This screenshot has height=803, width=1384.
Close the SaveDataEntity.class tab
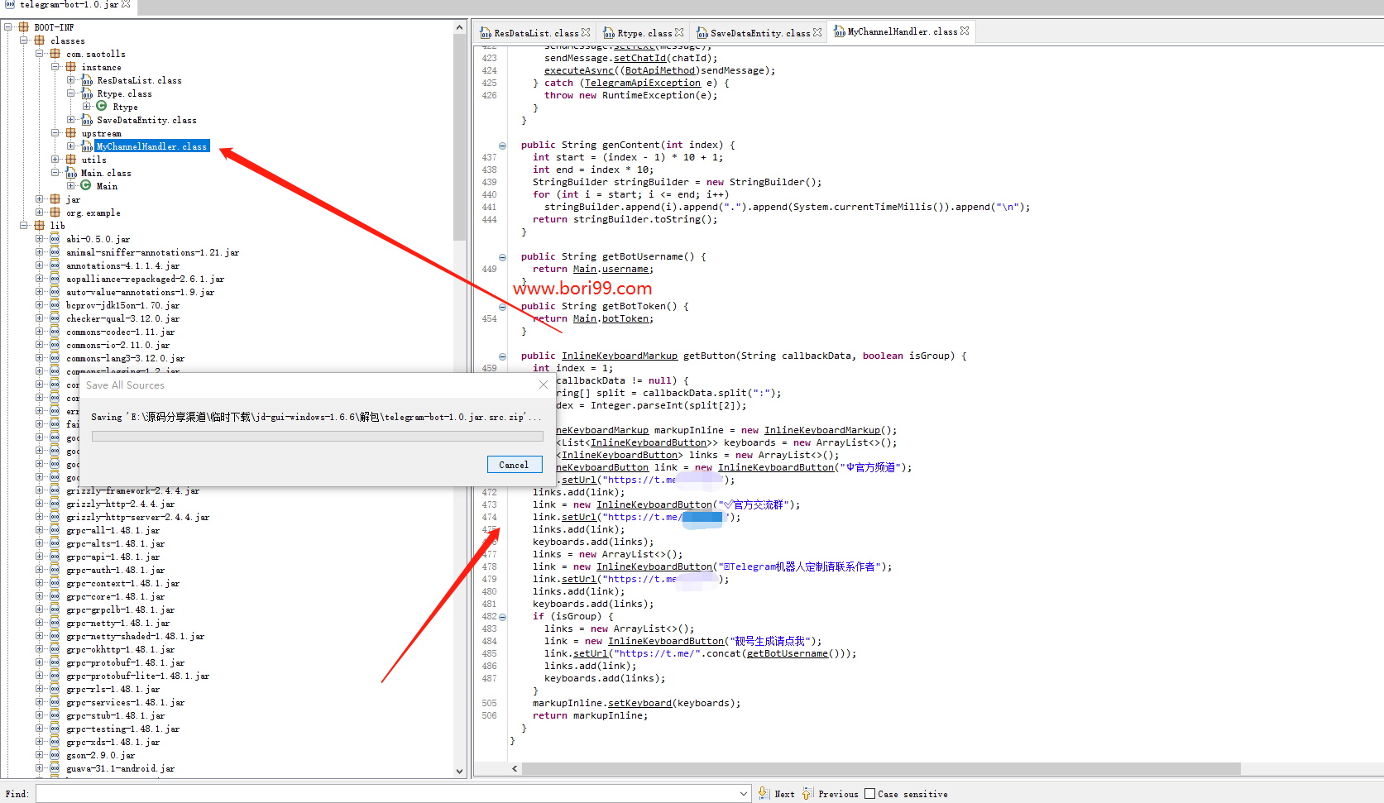817,32
